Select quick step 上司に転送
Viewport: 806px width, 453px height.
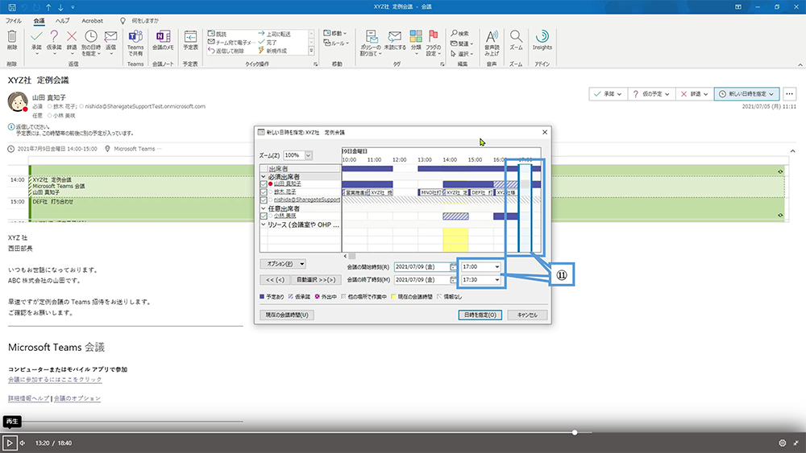point(275,34)
